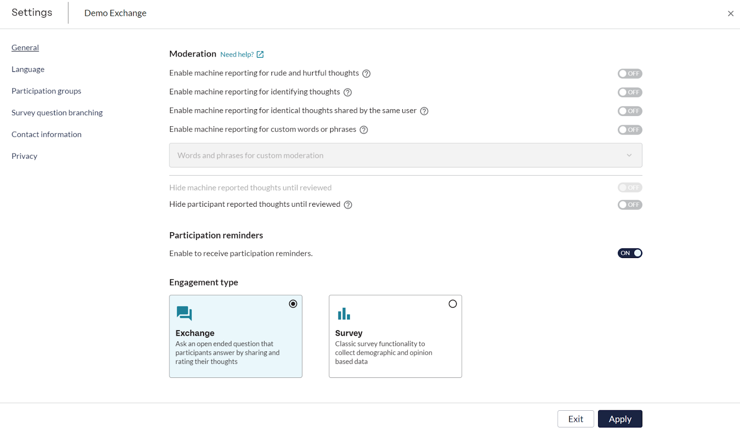740x432 pixels.
Task: Expand custom moderation dropdown chevron arrow
Action: [x=629, y=155]
